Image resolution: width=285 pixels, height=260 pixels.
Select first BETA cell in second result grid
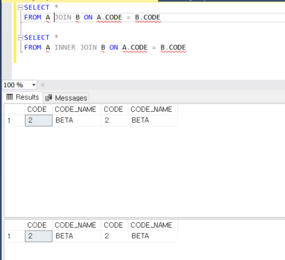[77, 236]
